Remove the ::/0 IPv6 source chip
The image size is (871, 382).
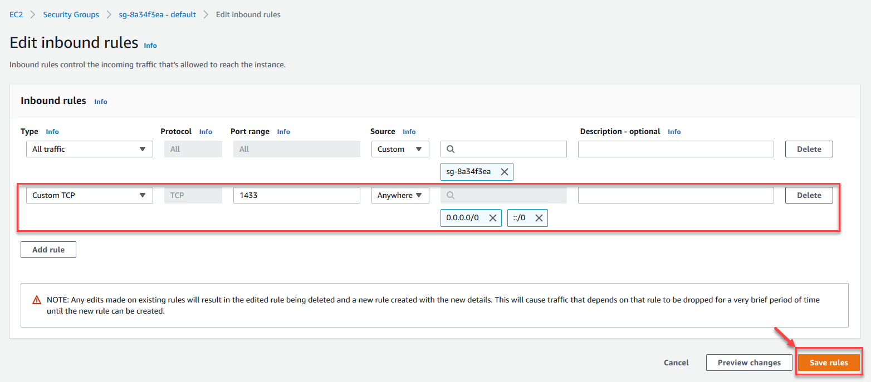[539, 218]
